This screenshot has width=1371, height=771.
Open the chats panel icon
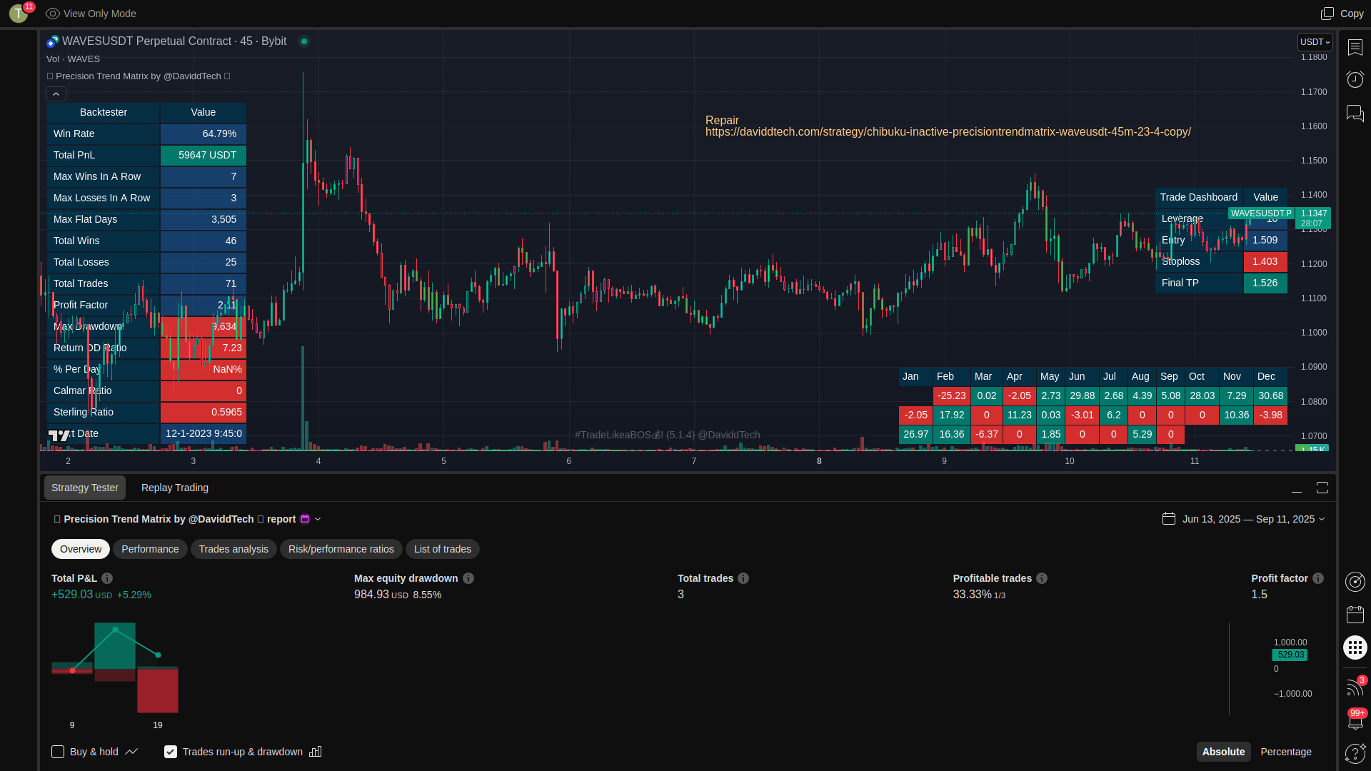[x=1355, y=113]
